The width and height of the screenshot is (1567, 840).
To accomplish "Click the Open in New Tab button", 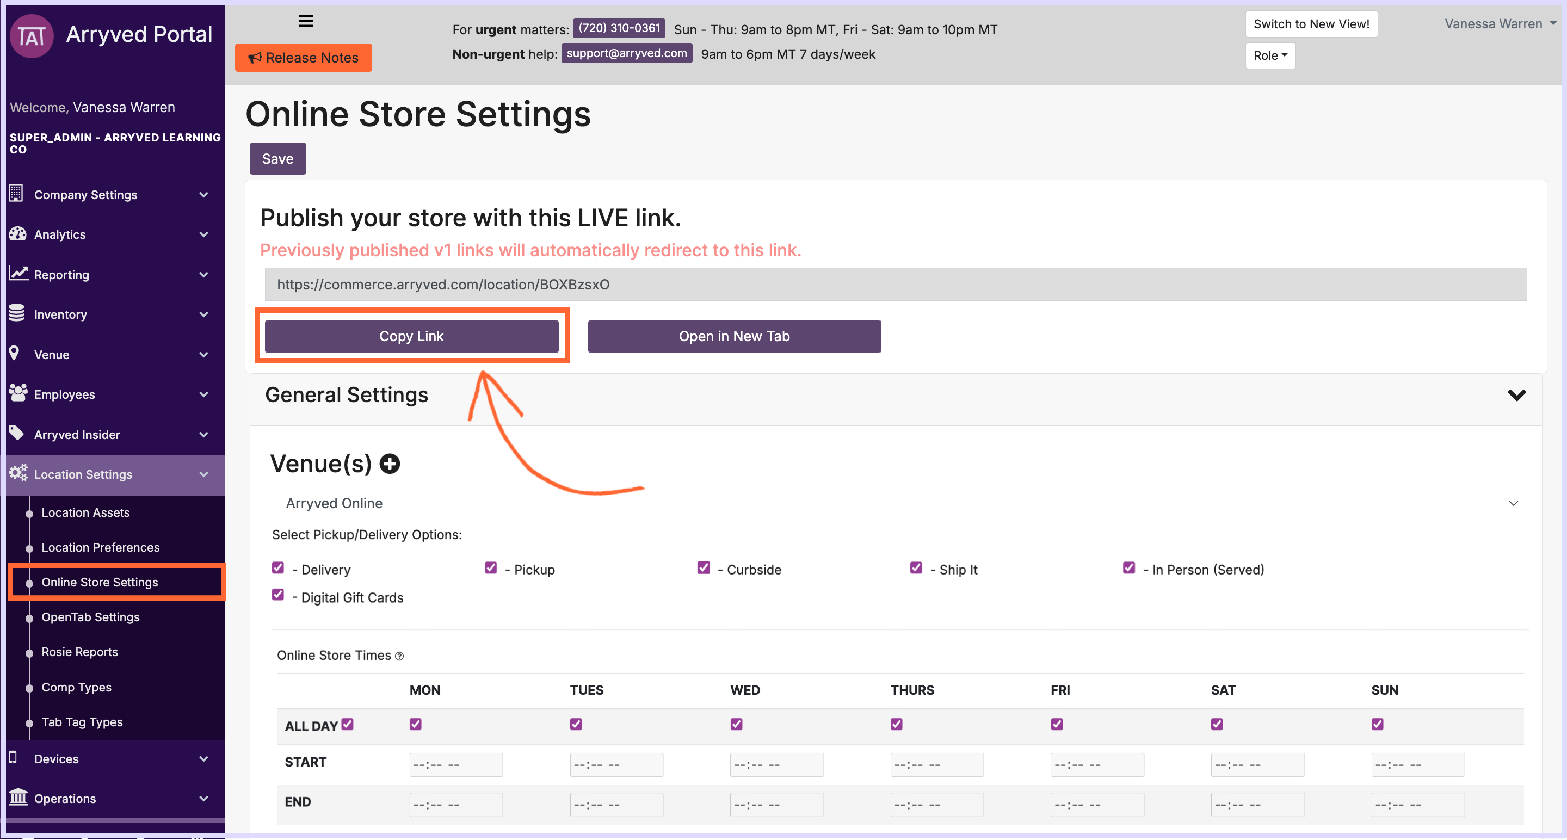I will [734, 336].
